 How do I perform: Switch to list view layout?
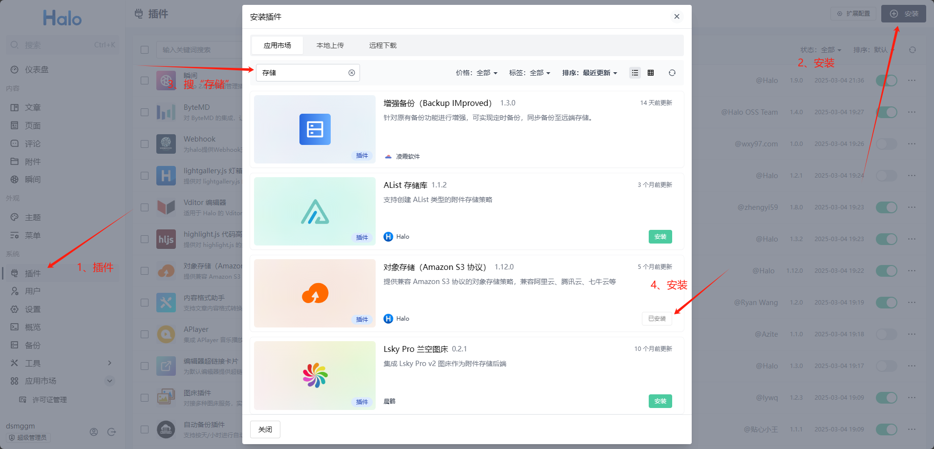(x=635, y=73)
